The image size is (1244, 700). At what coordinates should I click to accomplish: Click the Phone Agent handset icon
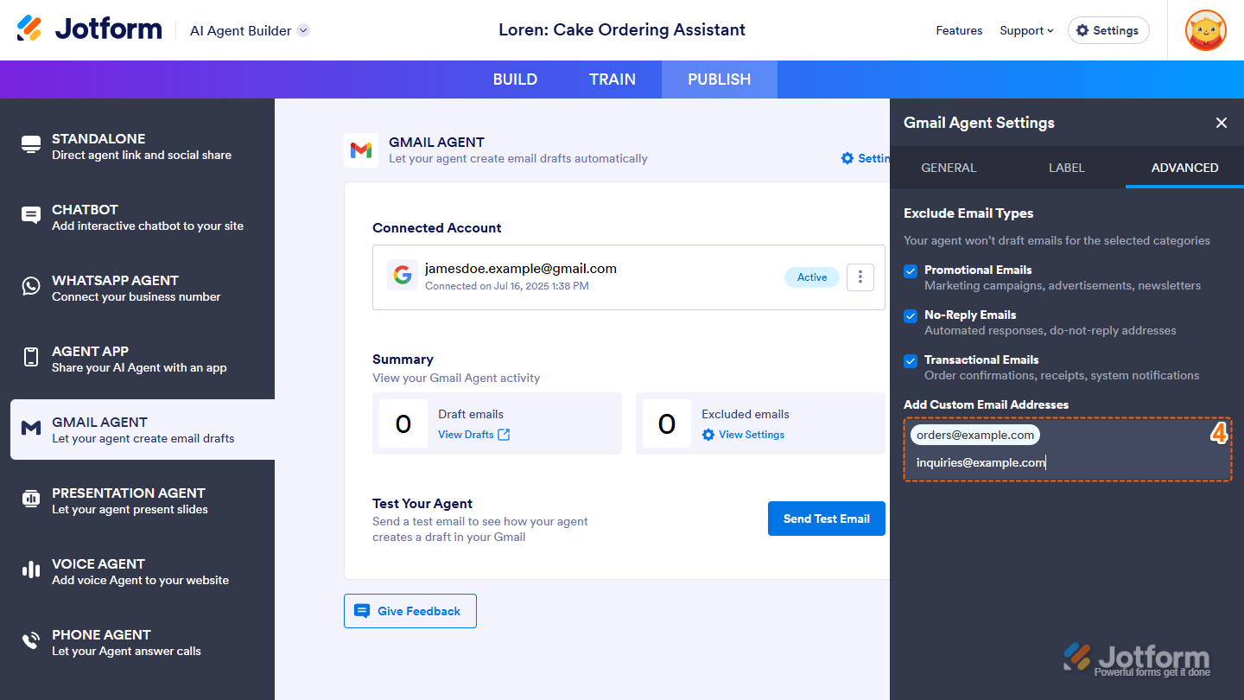coord(31,640)
